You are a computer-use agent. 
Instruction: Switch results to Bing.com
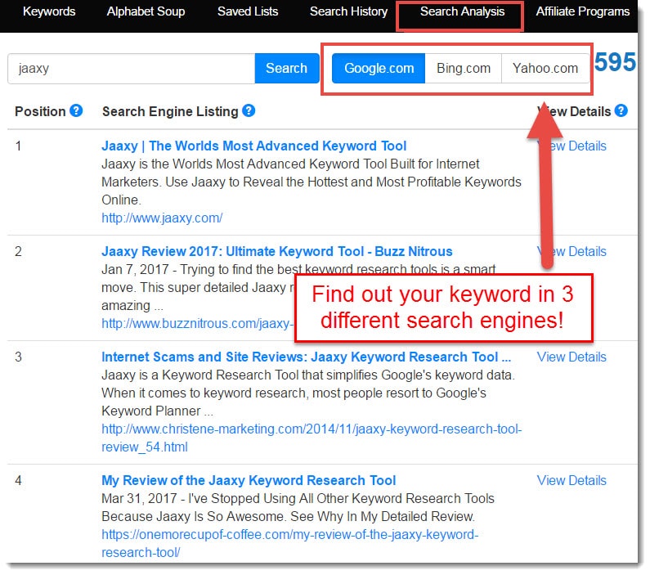click(464, 69)
